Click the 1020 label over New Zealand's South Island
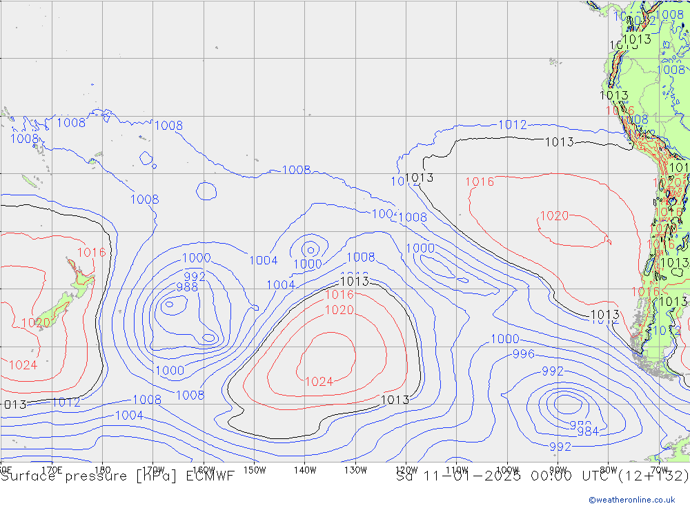Screen dimensions: 690x506 (35, 322)
